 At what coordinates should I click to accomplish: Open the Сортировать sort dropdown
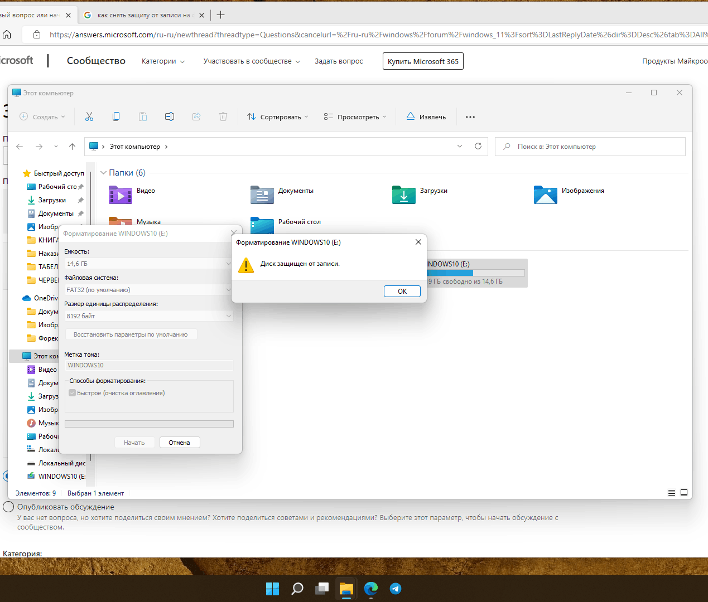point(278,116)
